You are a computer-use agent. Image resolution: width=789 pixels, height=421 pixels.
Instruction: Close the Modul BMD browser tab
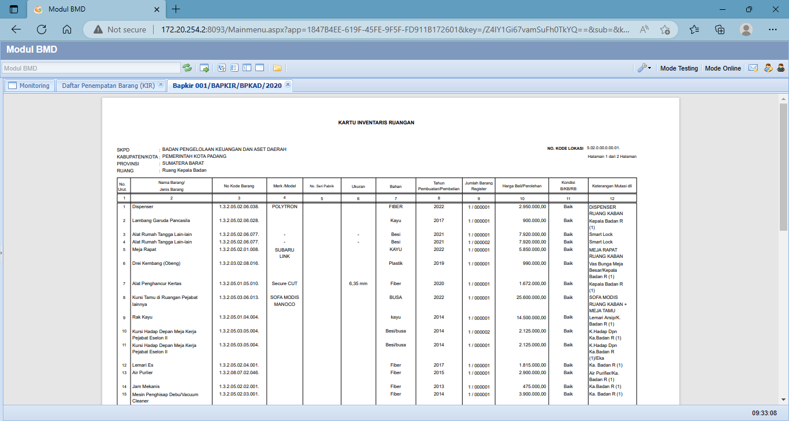tap(156, 10)
